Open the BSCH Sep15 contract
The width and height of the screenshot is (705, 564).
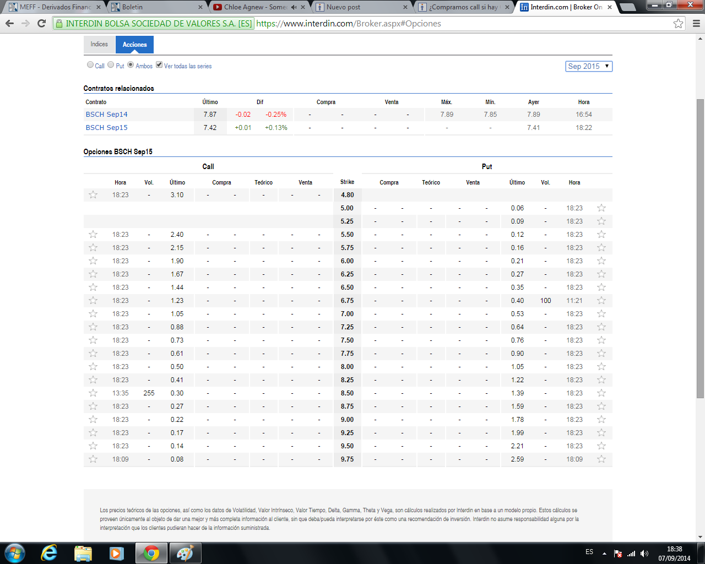pos(106,127)
